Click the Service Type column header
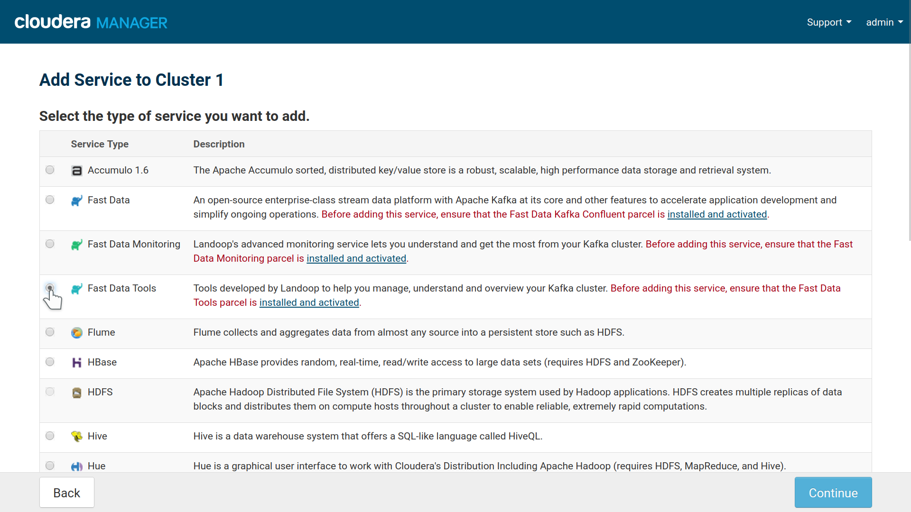This screenshot has width=911, height=512. 100,144
